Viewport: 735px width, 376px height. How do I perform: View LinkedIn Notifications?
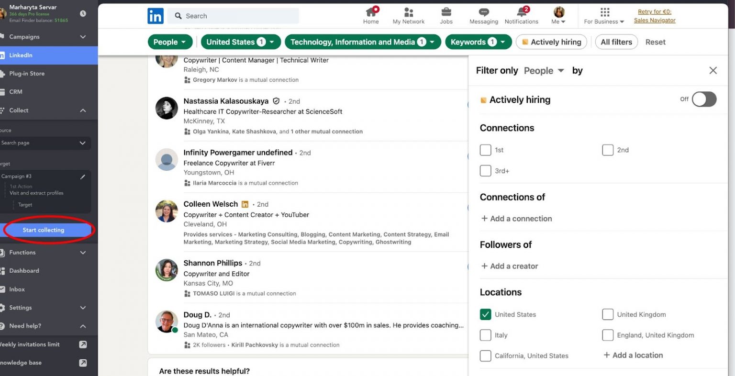[x=521, y=15]
